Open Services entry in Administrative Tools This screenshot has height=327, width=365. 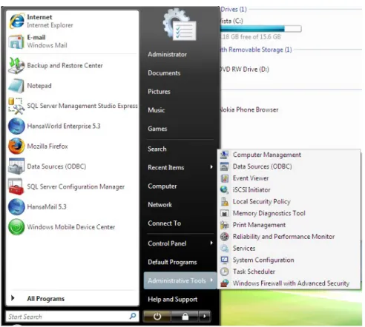(244, 249)
